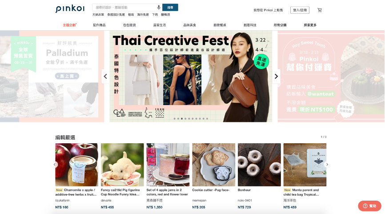Open the 我想在 Pinkoi 上販售 link

click(268, 10)
